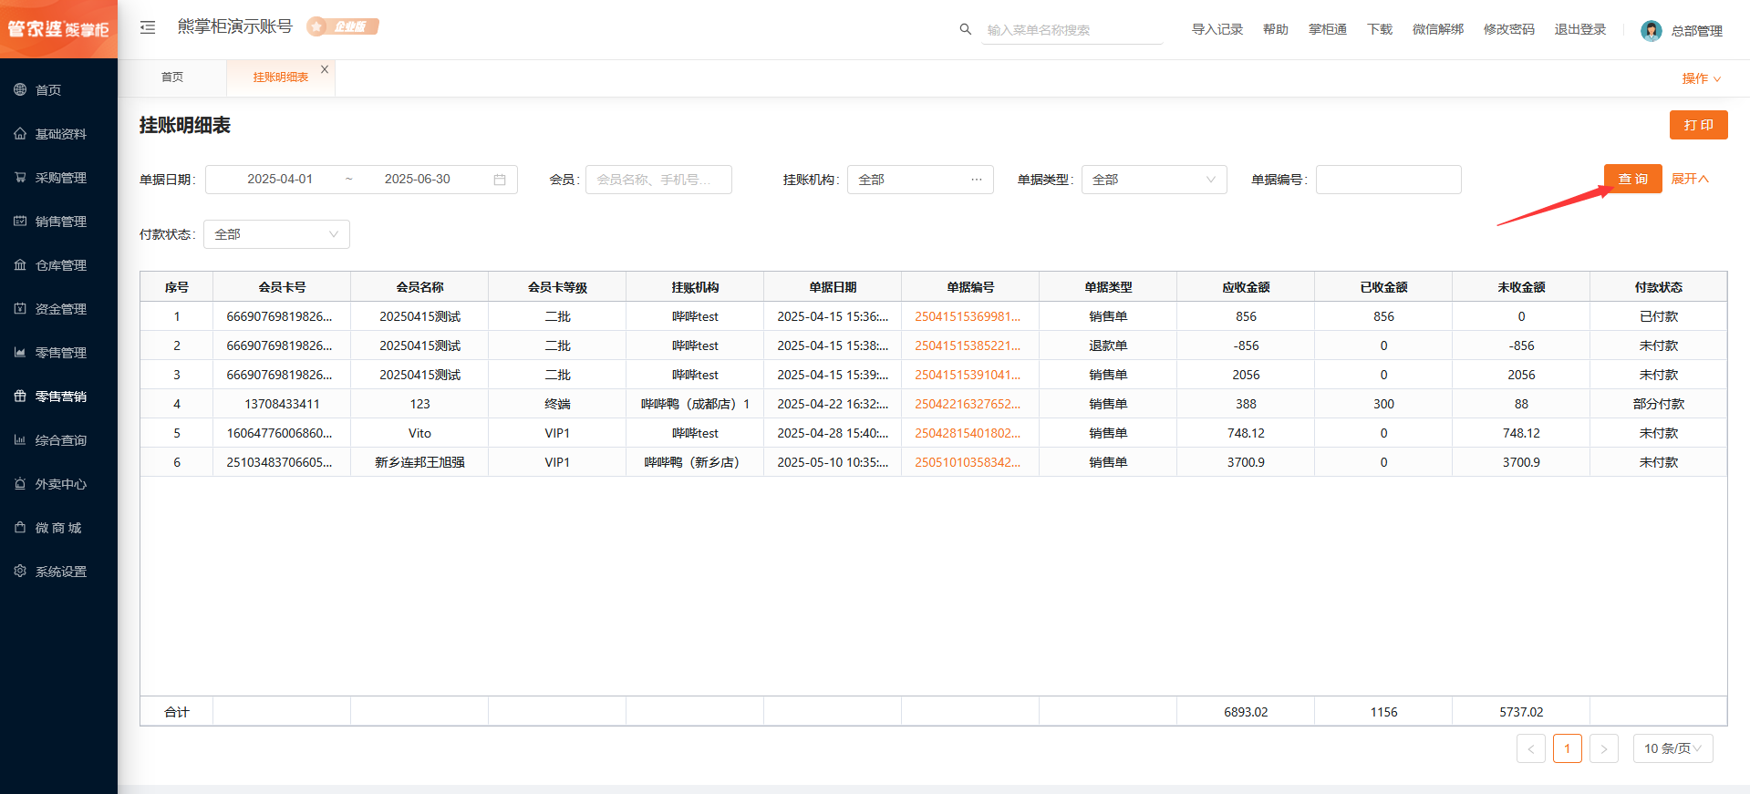This screenshot has height=794, width=1750.
Task: Focus the 单据编号 input field
Action: (x=1389, y=180)
